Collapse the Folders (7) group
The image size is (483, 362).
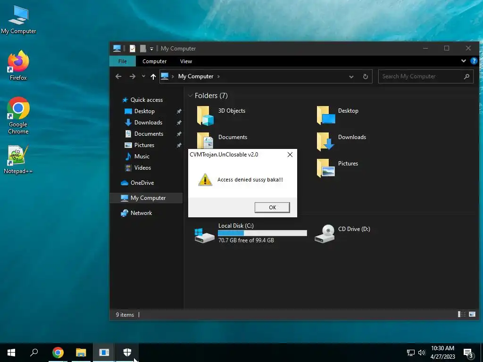pos(191,95)
